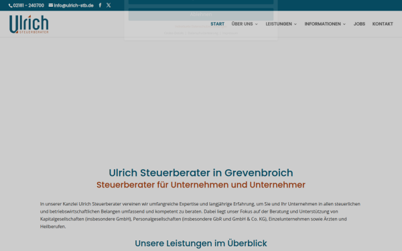
Task: Click heading 'Unsere Leistungen im Überblick'
Action: coord(201,243)
